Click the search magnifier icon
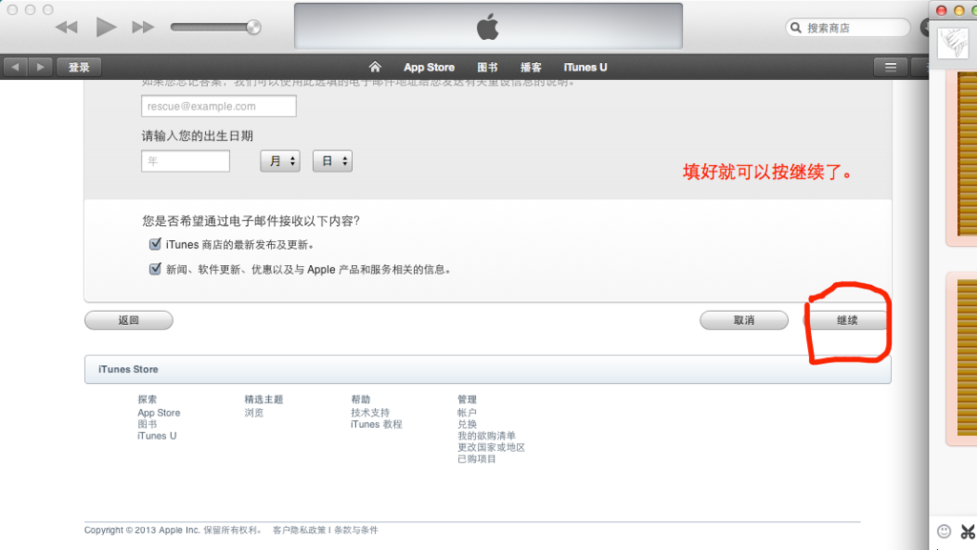This screenshot has height=550, width=977. point(796,28)
